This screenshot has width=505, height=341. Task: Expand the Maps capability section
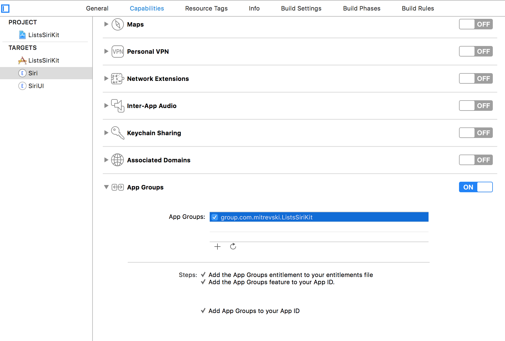[x=106, y=24]
